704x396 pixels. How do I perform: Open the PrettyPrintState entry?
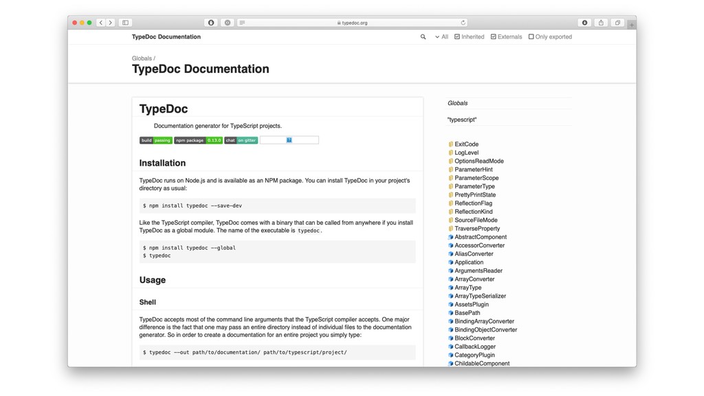point(475,195)
